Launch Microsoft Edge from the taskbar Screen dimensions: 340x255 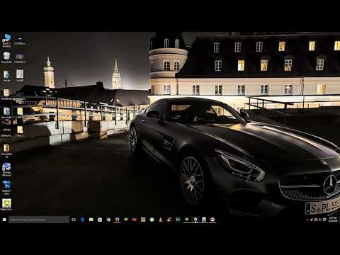[82, 220]
